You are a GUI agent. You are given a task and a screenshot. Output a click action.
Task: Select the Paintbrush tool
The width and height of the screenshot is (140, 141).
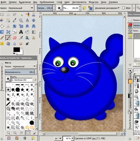[x=8, y=38]
